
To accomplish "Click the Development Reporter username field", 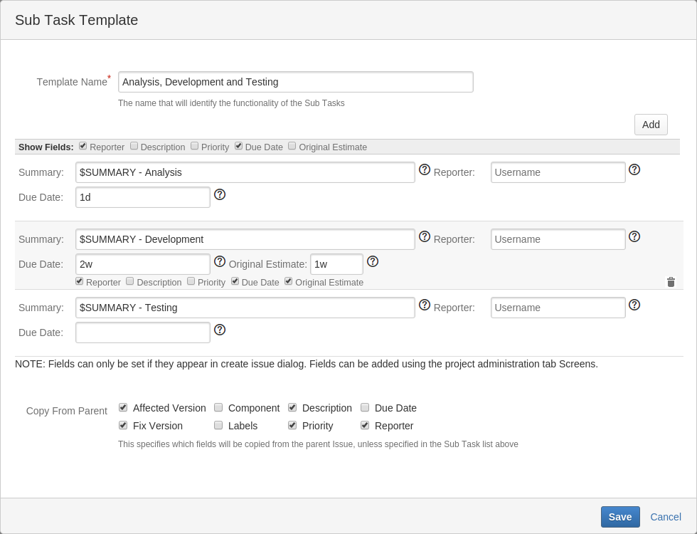I will coord(558,239).
